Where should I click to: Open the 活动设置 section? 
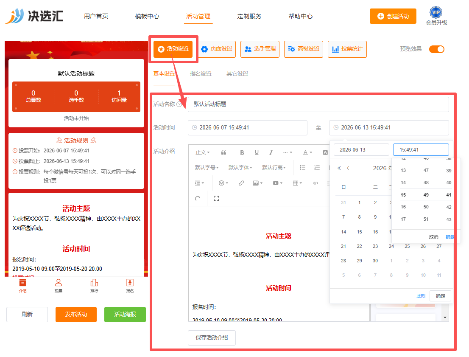(x=173, y=49)
